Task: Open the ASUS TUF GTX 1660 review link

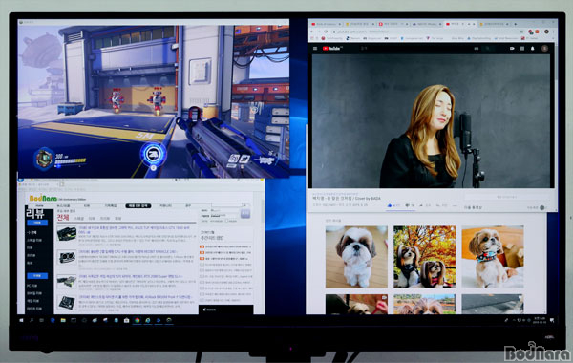Action: [x=134, y=229]
